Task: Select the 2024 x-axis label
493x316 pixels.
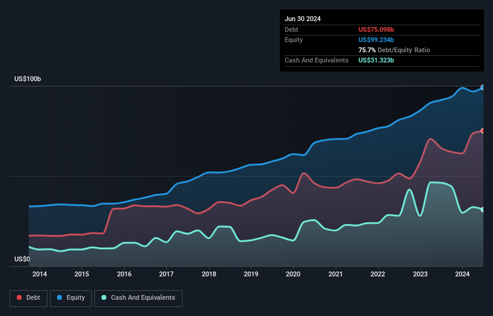Action: click(462, 274)
